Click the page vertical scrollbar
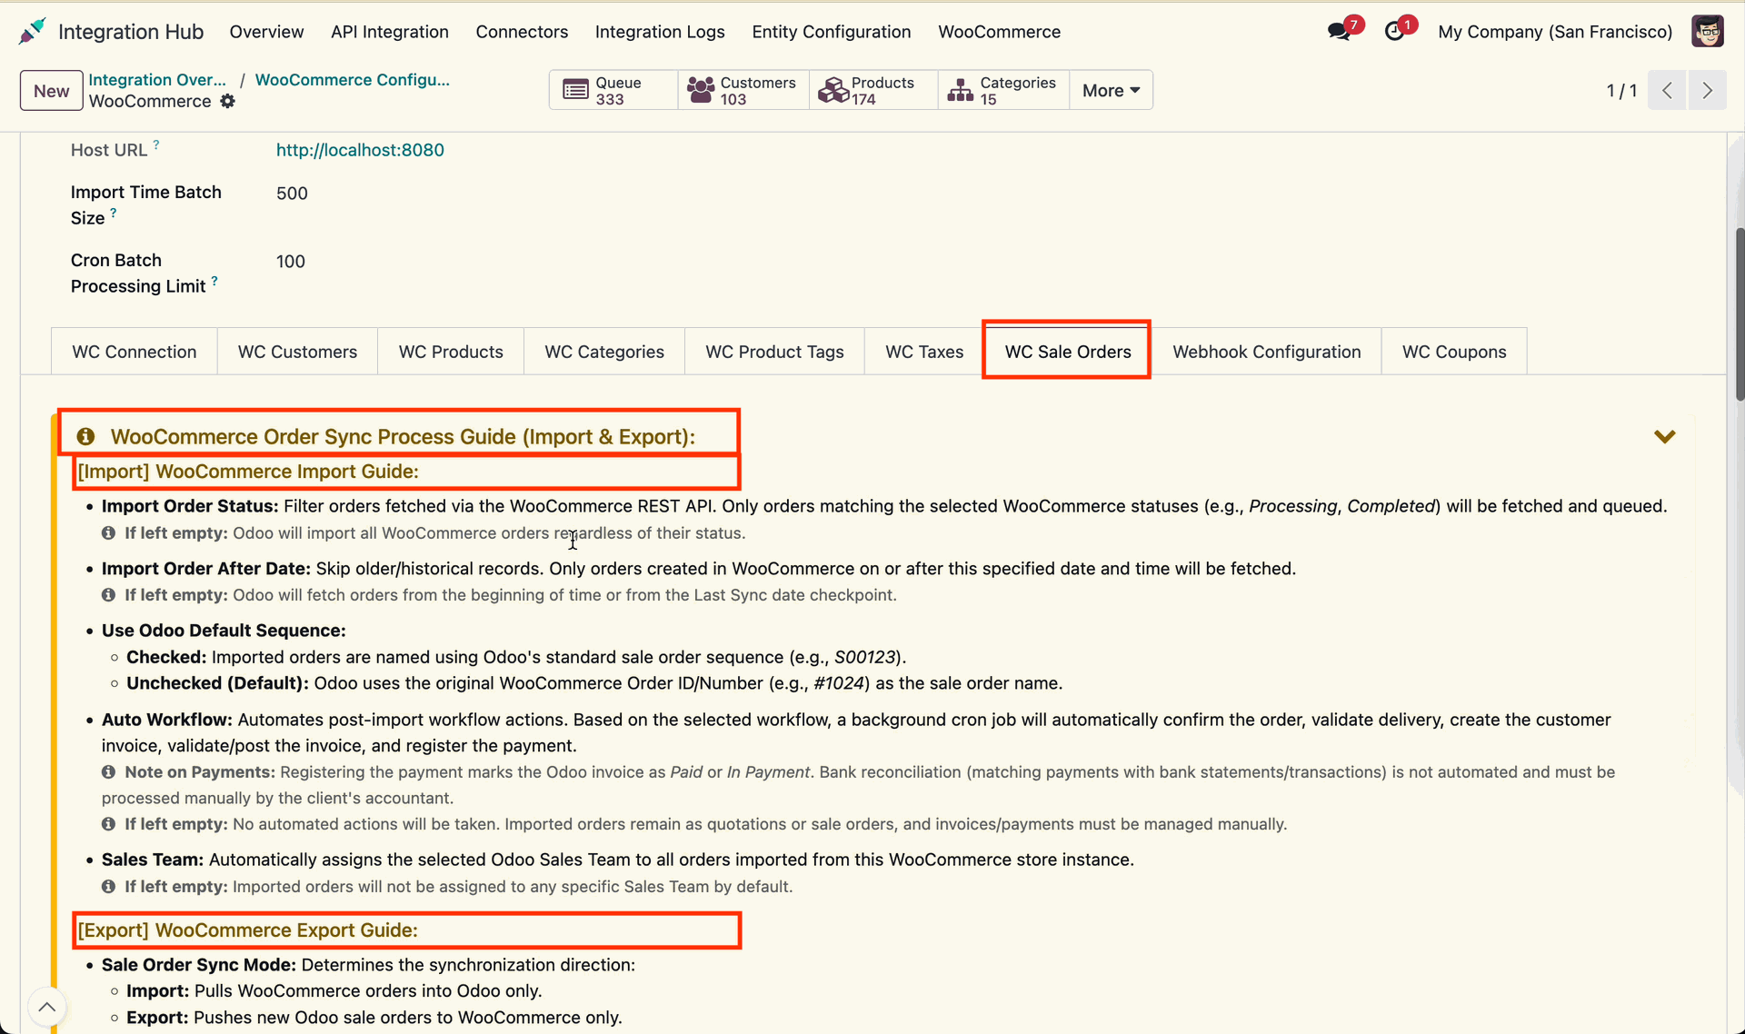This screenshot has width=1745, height=1034. tap(1740, 313)
